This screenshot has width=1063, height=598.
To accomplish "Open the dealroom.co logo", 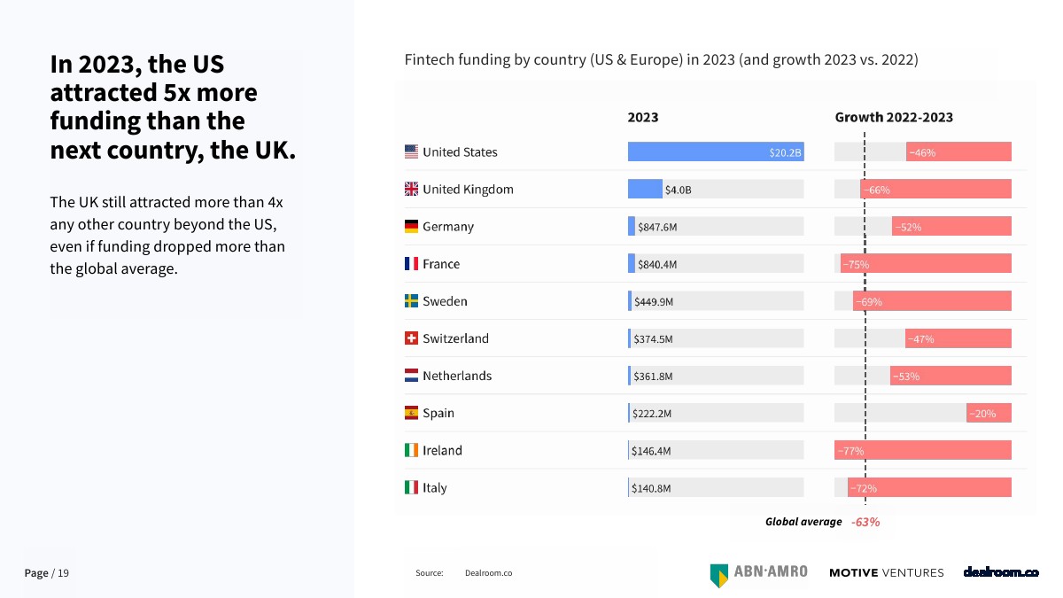I will coord(1001,572).
